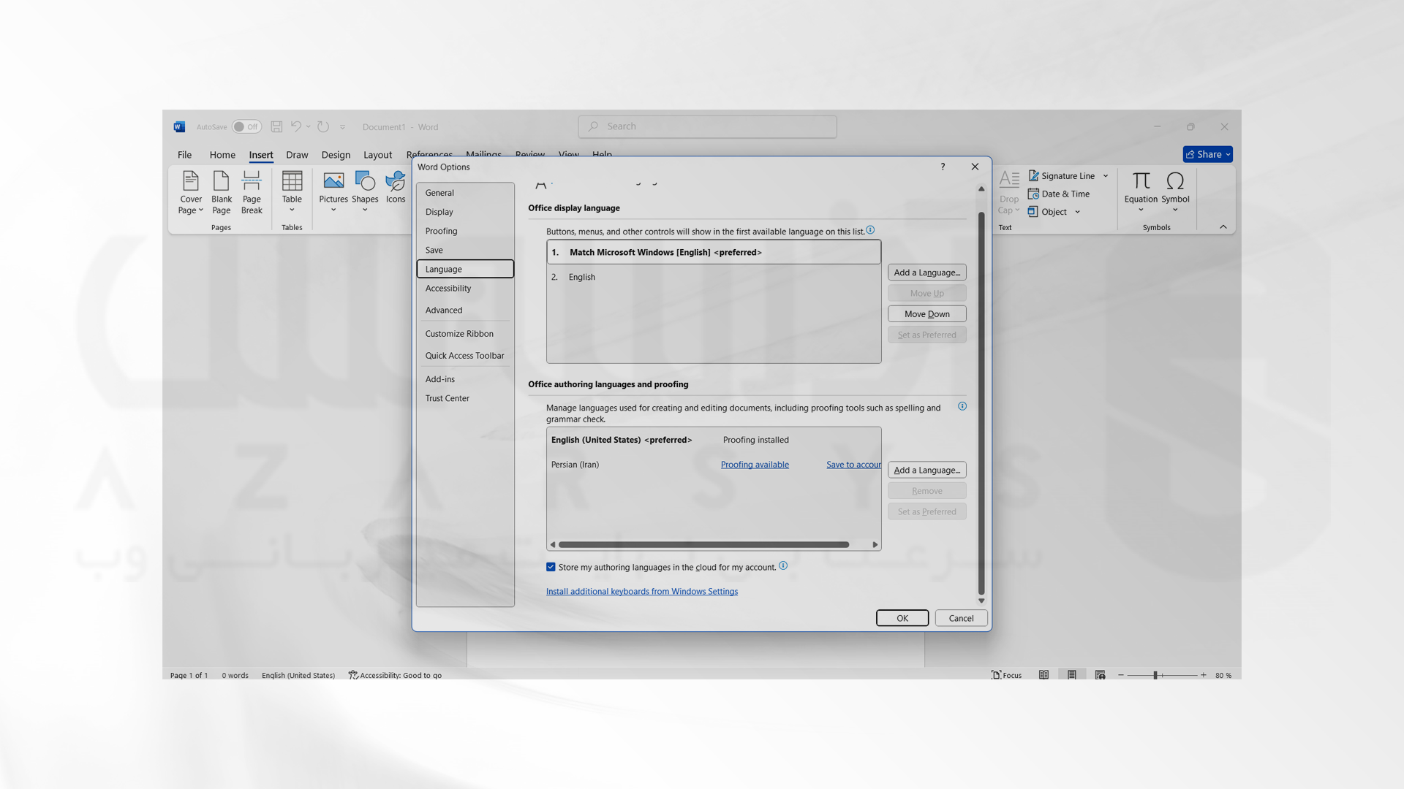Image resolution: width=1404 pixels, height=789 pixels.
Task: Open the Drop Cap menu
Action: 1009,193
